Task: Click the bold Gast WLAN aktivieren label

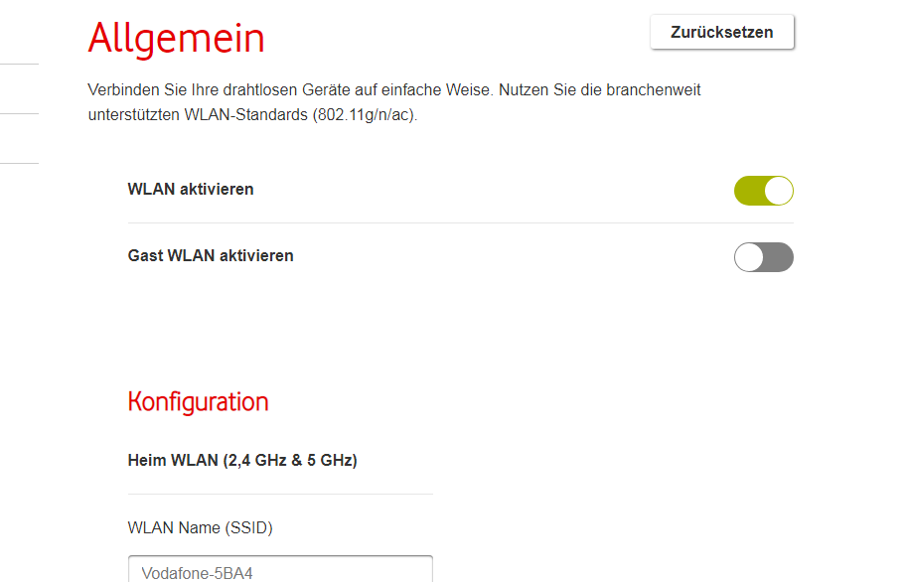Action: click(x=211, y=255)
